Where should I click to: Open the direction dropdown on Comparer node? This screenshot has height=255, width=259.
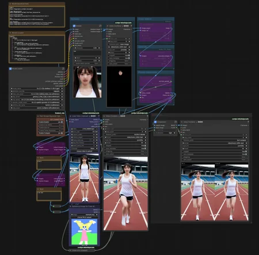[x=165, y=133]
